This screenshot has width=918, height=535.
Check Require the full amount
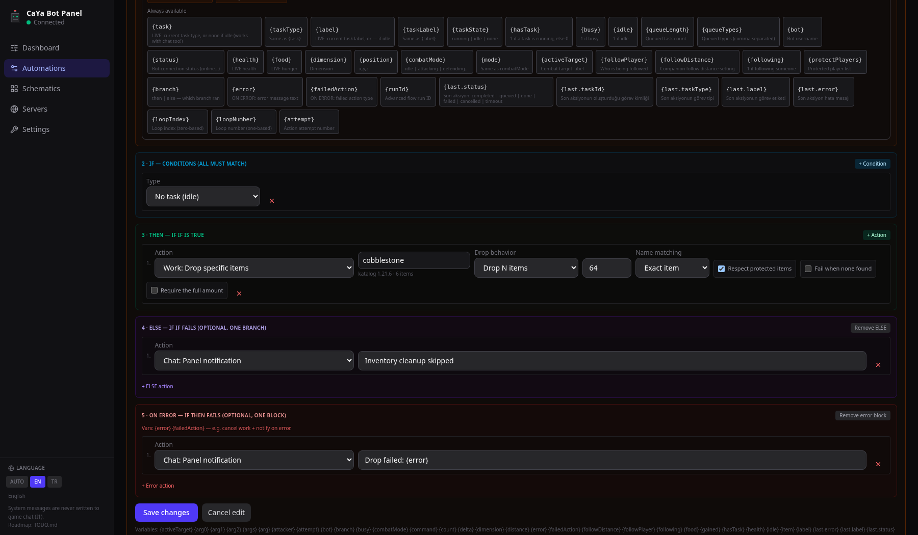pyautogui.click(x=155, y=290)
